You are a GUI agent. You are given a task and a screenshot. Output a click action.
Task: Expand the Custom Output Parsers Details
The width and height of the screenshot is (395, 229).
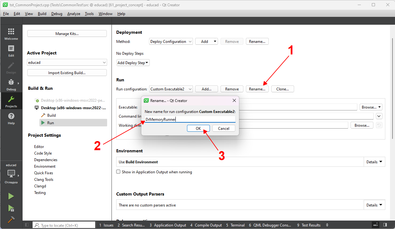374,205
